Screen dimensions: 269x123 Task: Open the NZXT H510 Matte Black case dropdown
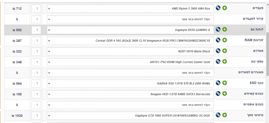coord(130,51)
